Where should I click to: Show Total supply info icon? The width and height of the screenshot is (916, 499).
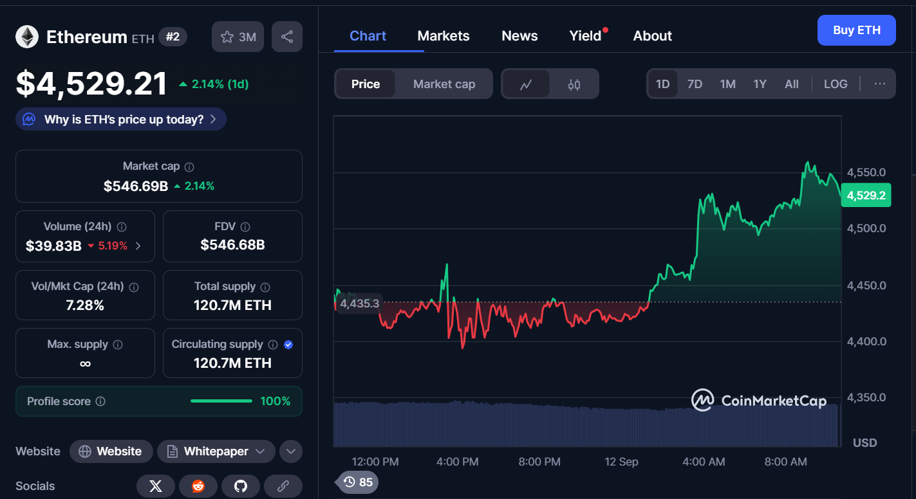[265, 287]
